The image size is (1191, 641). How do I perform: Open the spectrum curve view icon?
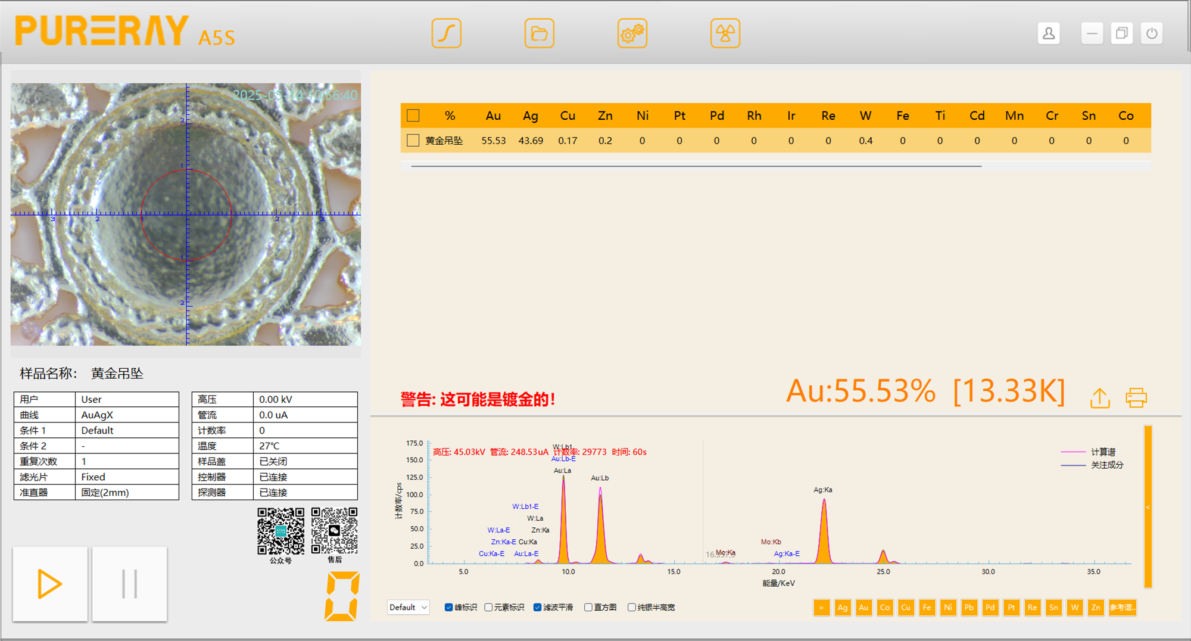click(446, 33)
